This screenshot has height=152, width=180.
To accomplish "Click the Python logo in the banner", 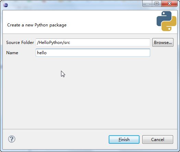I will pos(166,21).
